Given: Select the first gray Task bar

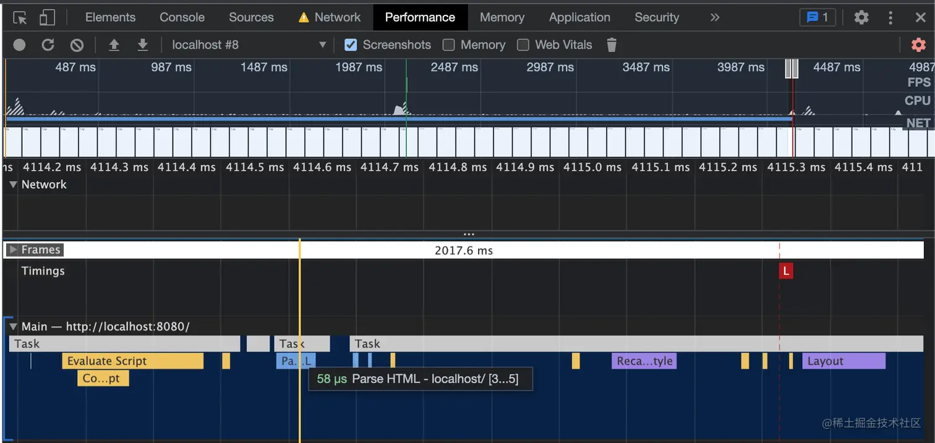Looking at the screenshot, I should (x=125, y=344).
